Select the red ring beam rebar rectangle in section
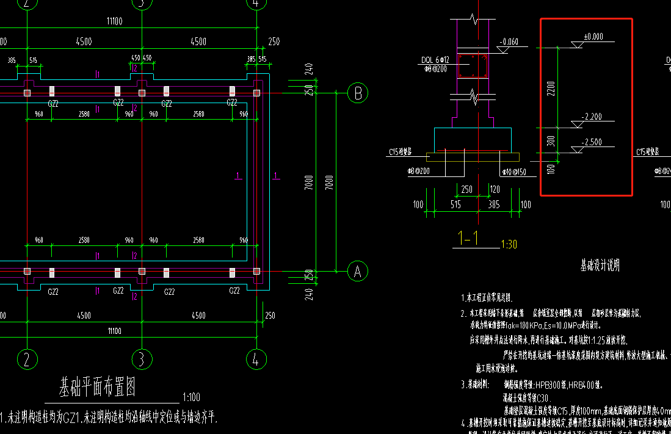This screenshot has height=434, width=671. [x=473, y=66]
